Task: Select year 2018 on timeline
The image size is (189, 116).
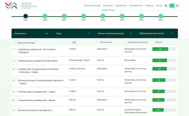Action: 45,16
